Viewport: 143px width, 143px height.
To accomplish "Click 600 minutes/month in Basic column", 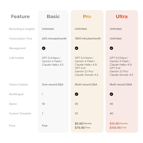I will [x=54, y=39].
